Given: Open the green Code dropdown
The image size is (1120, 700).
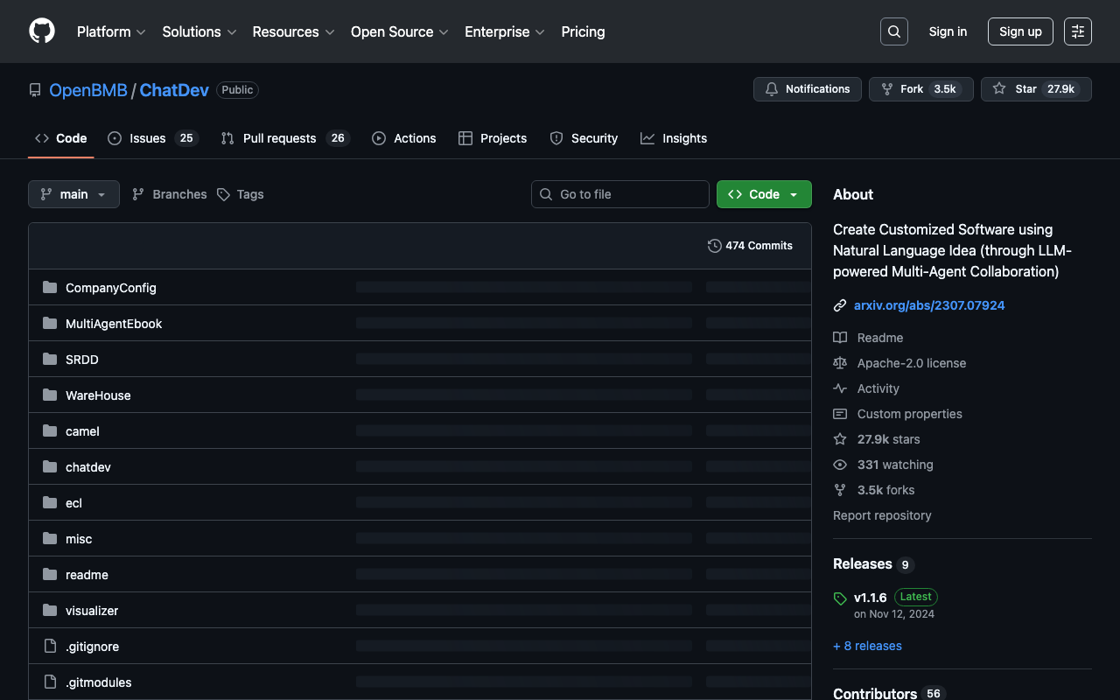Looking at the screenshot, I should pos(763,194).
